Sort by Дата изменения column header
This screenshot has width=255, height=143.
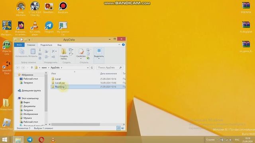click(108, 73)
